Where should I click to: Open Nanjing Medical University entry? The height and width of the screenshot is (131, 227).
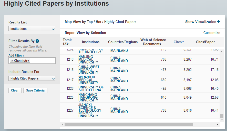pyautogui.click(x=88, y=59)
